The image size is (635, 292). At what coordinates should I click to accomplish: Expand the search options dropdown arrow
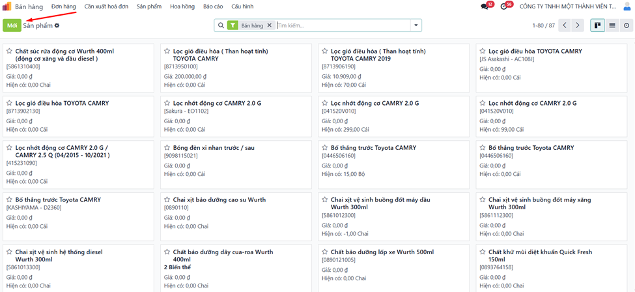tap(416, 25)
